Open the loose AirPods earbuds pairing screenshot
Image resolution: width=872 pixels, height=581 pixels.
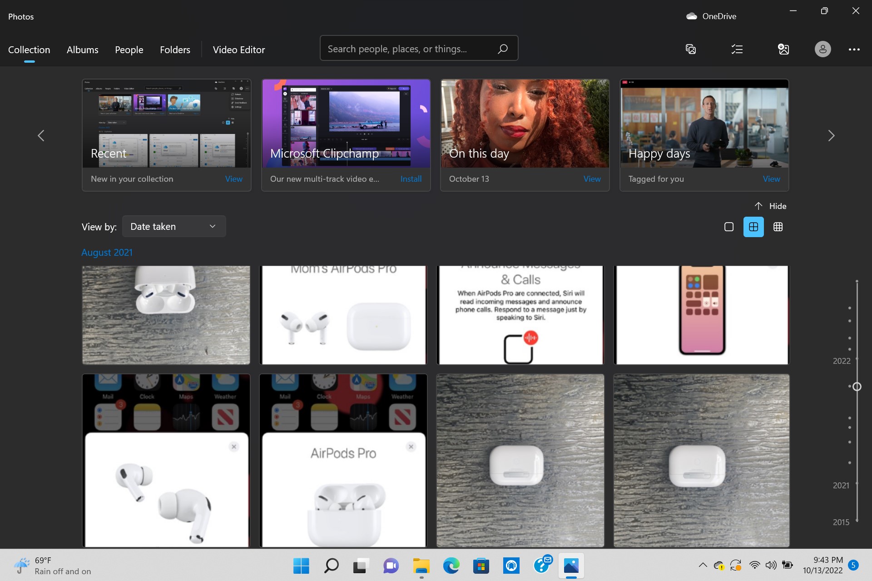coord(166,460)
